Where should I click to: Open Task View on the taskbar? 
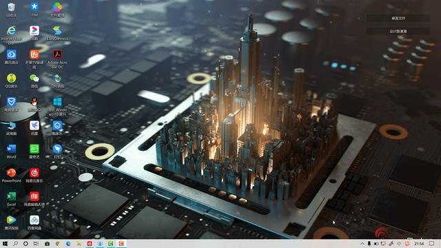pyautogui.click(x=36, y=243)
